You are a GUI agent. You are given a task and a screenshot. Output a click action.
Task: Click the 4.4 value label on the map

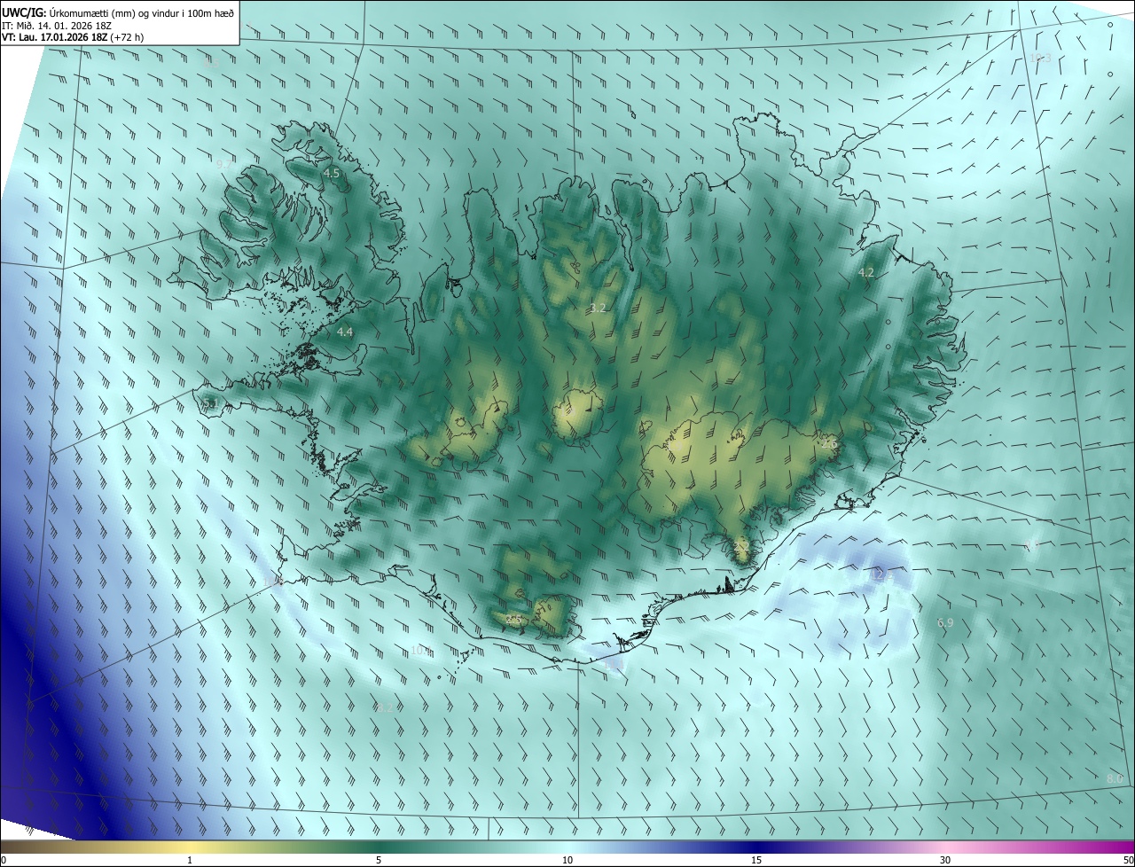coord(345,332)
